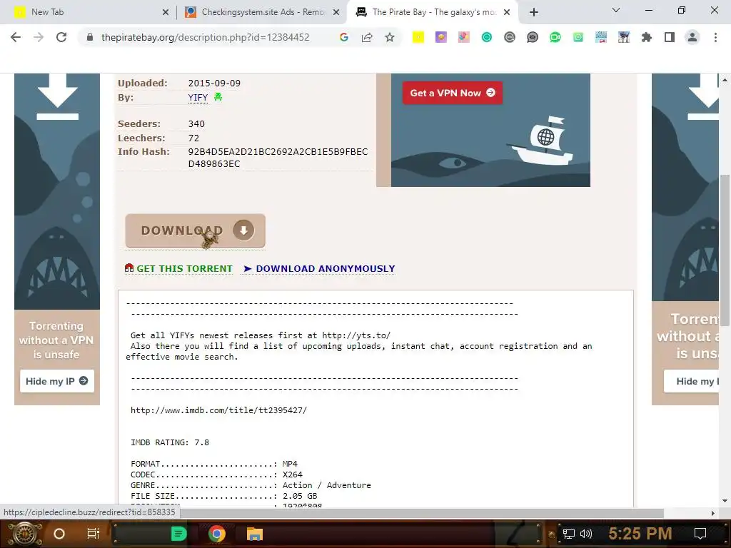Open the Extensions puzzle piece menu
Image resolution: width=731 pixels, height=548 pixels.
(x=647, y=37)
